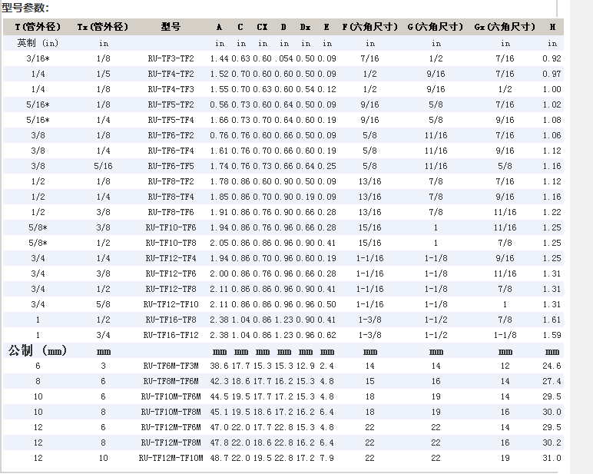Click model number RU-TF12-TF6
The image size is (593, 474).
click(x=171, y=274)
